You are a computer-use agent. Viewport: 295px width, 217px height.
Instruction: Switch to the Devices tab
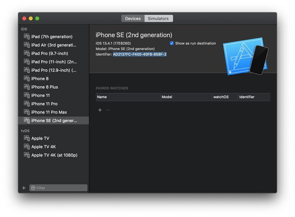tap(133, 19)
